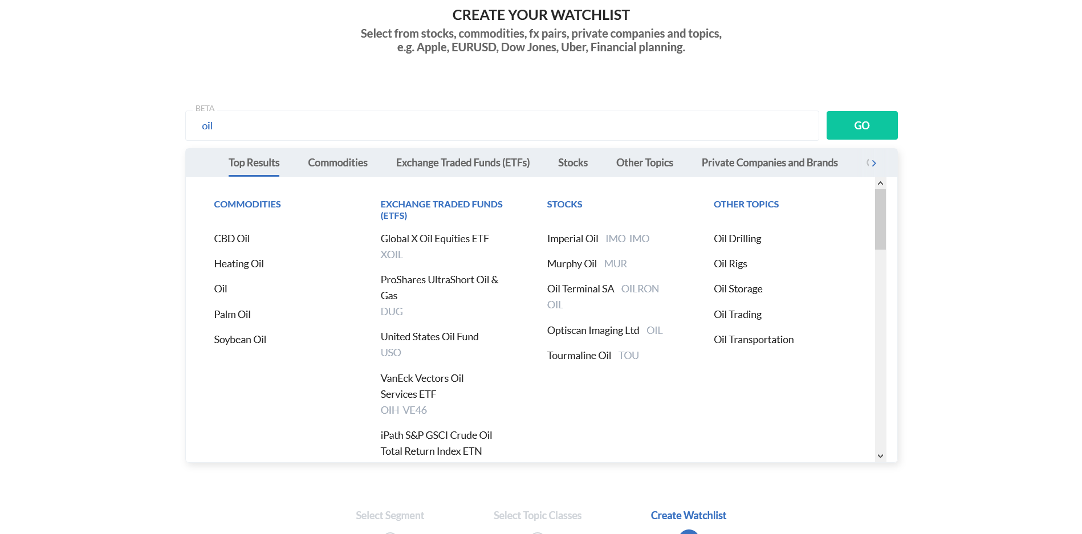Click the OIH VE46 ticker text
Screen dimensions: 1082x534
tap(404, 410)
